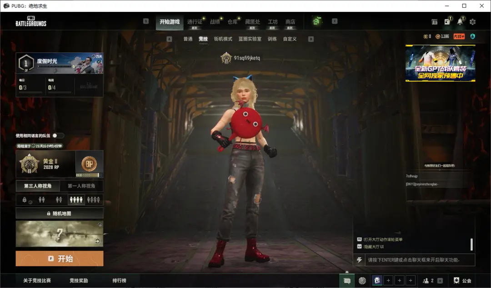This screenshot has height=288, width=491.
Task: Select 竞技 ranked mode
Action: click(x=203, y=39)
